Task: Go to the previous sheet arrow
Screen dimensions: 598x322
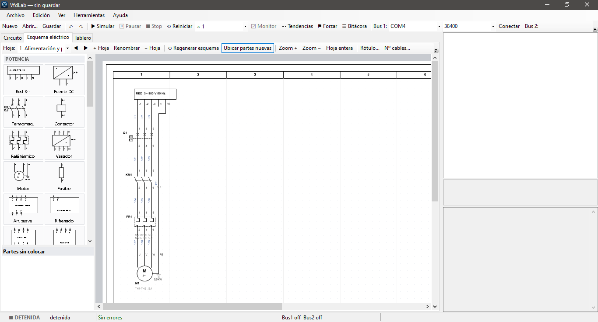Action: click(76, 48)
